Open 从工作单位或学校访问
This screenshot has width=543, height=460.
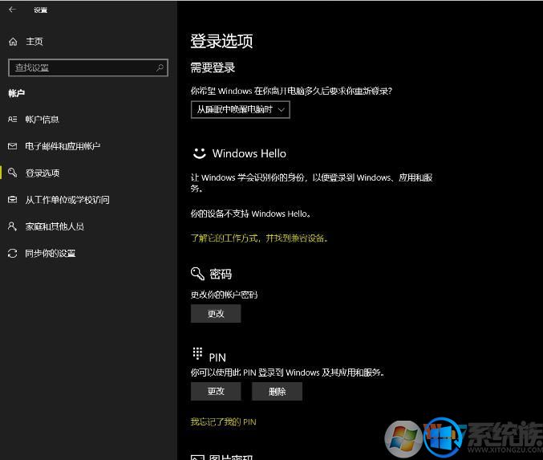pos(67,199)
